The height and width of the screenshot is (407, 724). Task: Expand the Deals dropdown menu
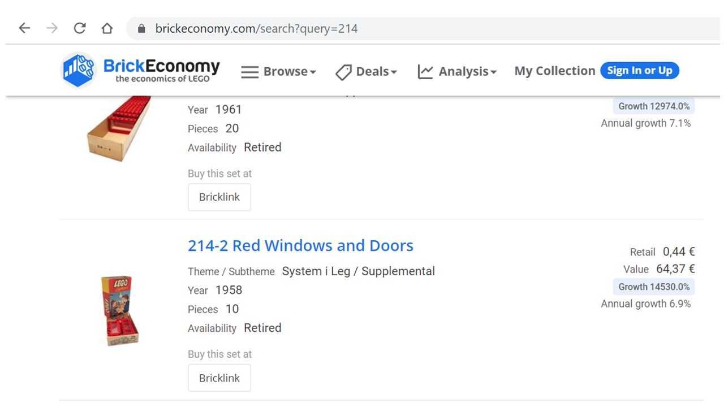coord(376,71)
